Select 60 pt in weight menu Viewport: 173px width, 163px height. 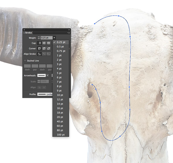(x=61, y=126)
